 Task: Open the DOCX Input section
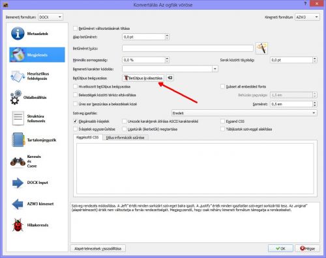pyautogui.click(x=37, y=183)
